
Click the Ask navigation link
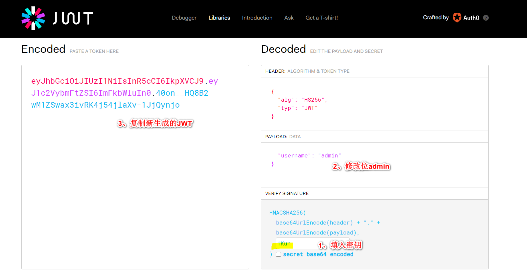[289, 18]
